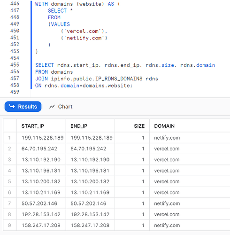Click the Chart line icon
The width and height of the screenshot is (230, 235).
point(52,107)
